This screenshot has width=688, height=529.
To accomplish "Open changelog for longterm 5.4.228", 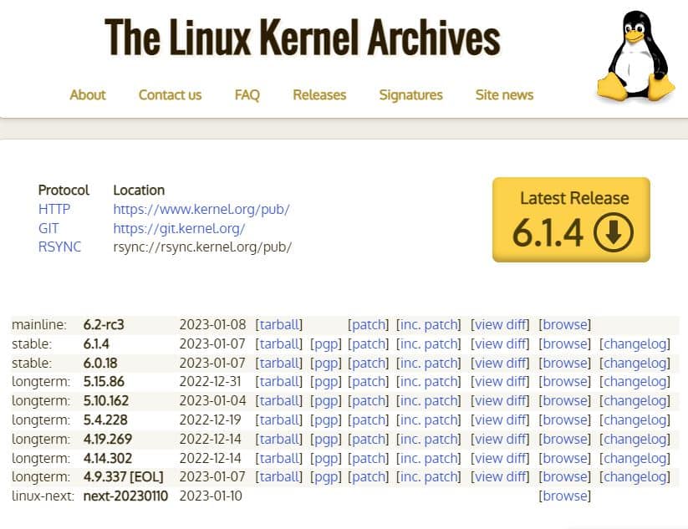I will pyautogui.click(x=634, y=420).
